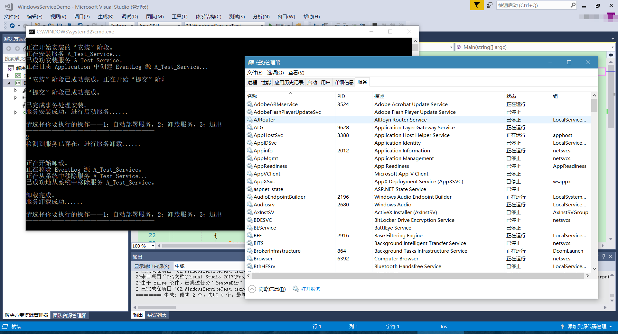Open the 查看(V) menu in Task Manager

[x=296, y=72]
